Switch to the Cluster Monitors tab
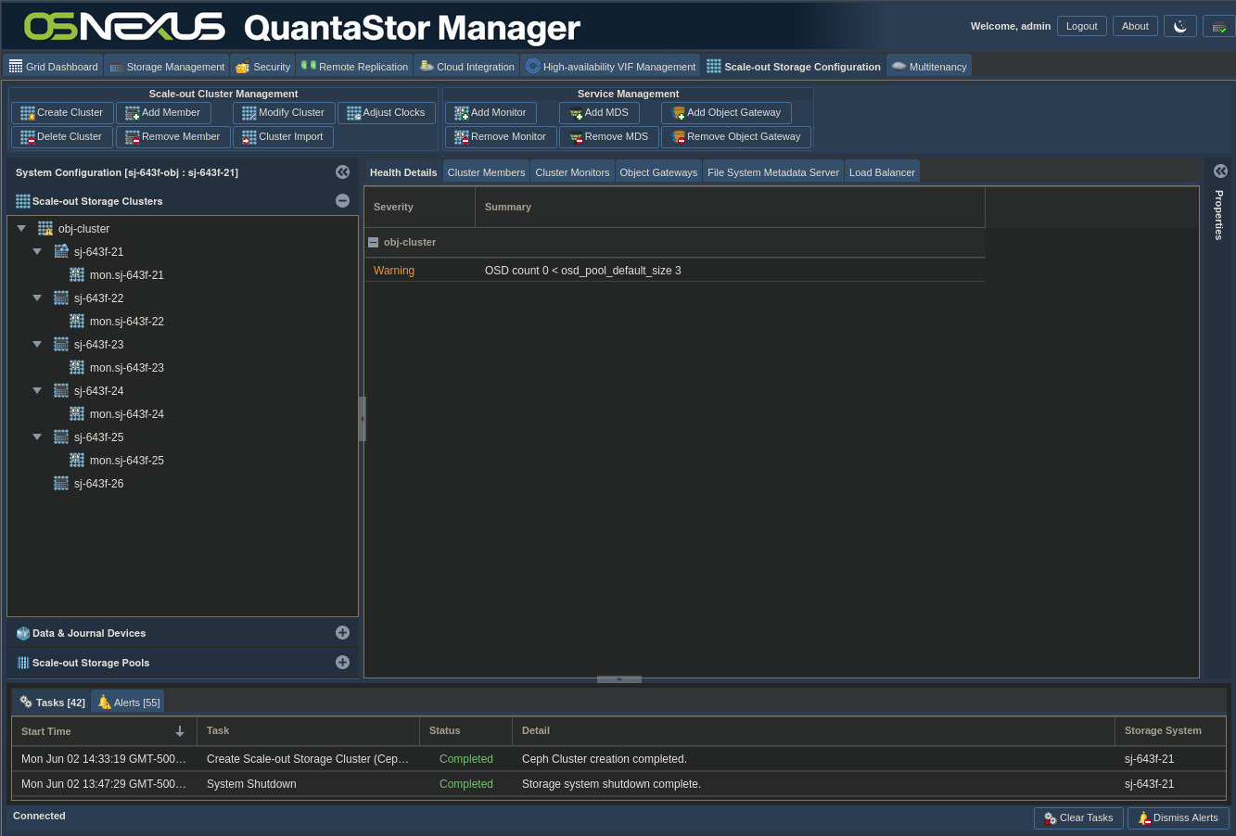Screen dimensions: 1236x836 [x=572, y=172]
